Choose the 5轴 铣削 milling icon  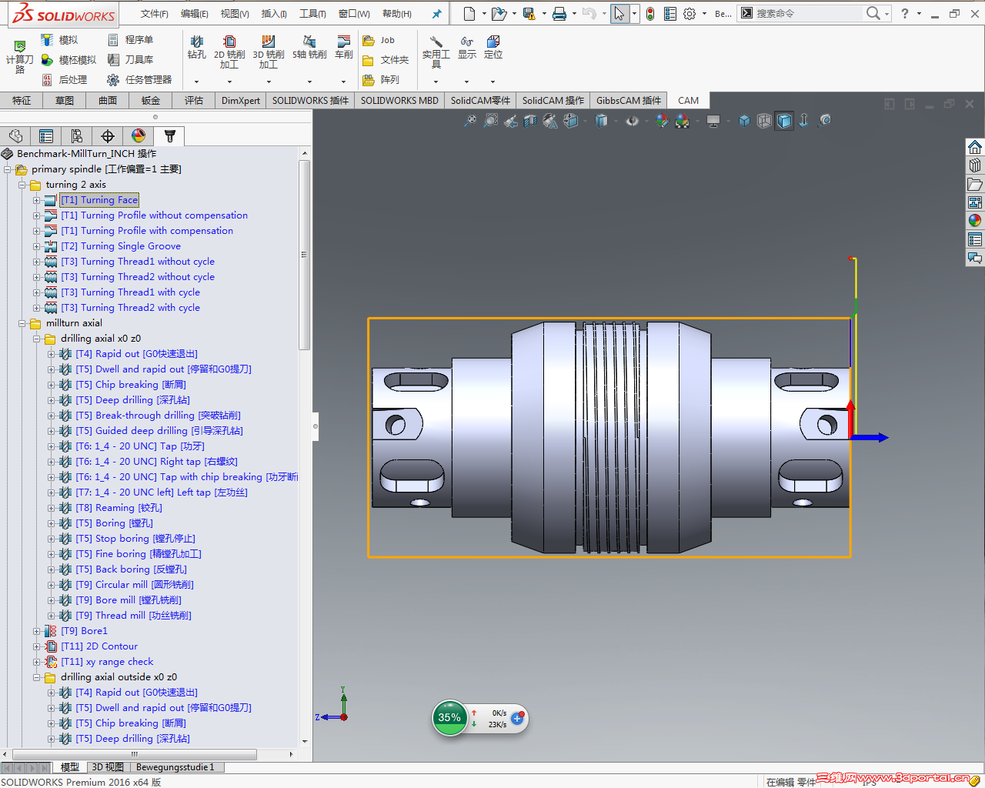(309, 42)
